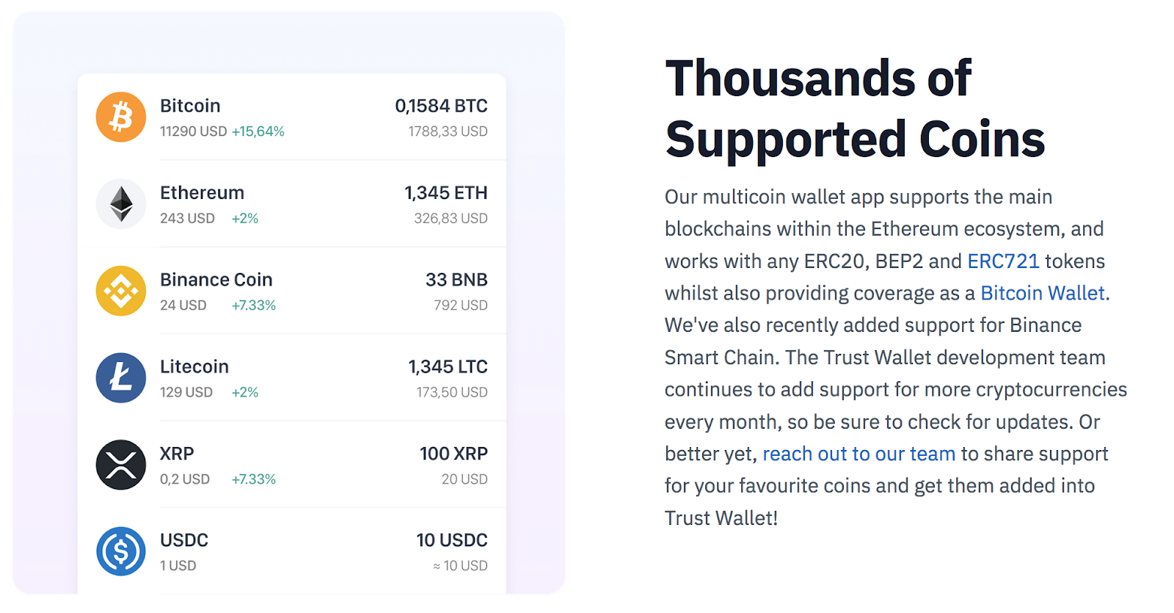Click the 0,1584 BTC balance
Viewport: 1174px width, 613px height.
(441, 106)
